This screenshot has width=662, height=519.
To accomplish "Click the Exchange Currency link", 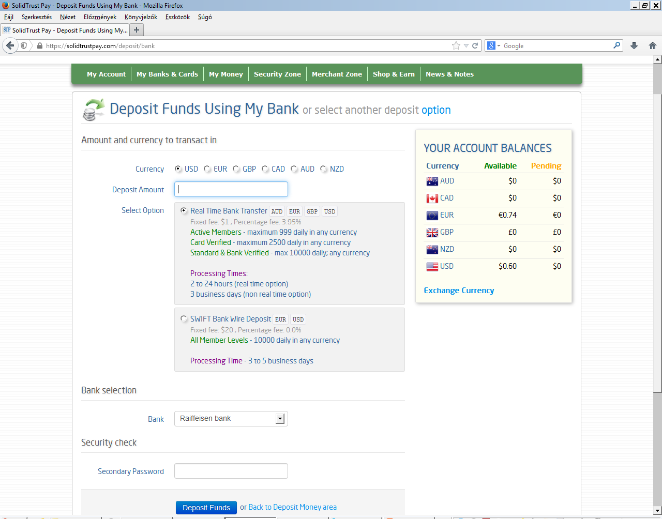I will tap(459, 291).
